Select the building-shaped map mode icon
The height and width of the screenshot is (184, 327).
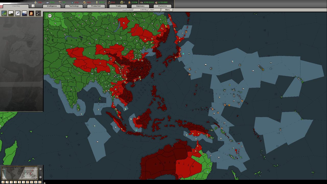click(36, 182)
